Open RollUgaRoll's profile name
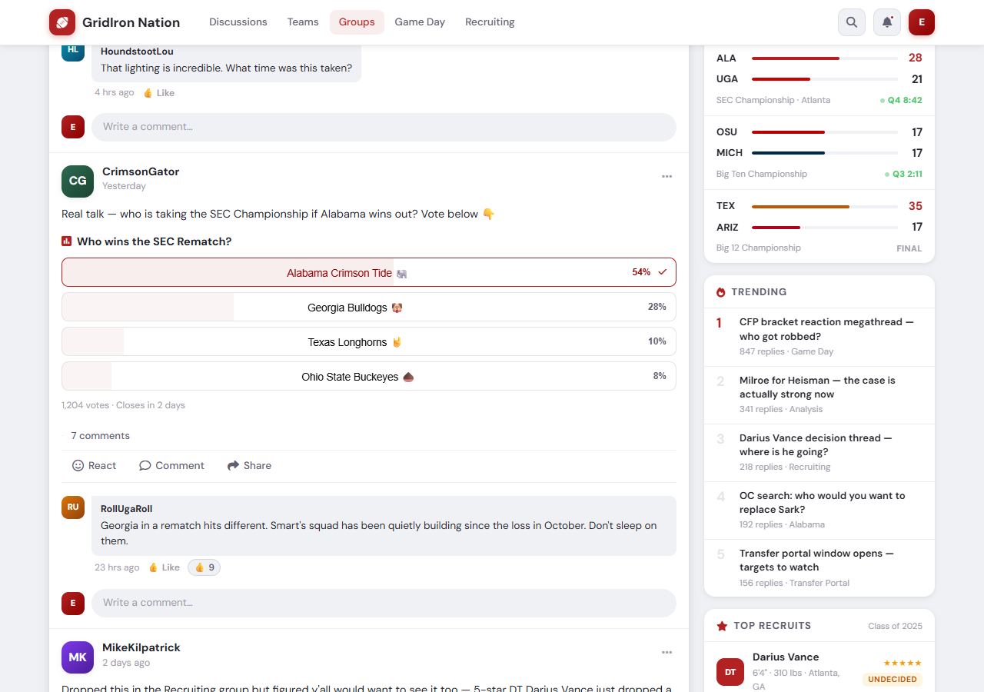The image size is (984, 692). (127, 509)
